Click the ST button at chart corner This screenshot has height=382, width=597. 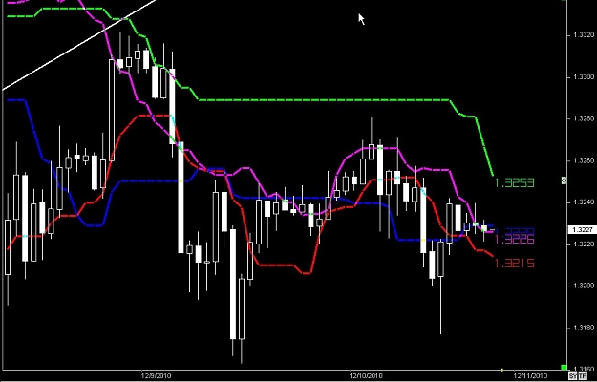[x=572, y=376]
